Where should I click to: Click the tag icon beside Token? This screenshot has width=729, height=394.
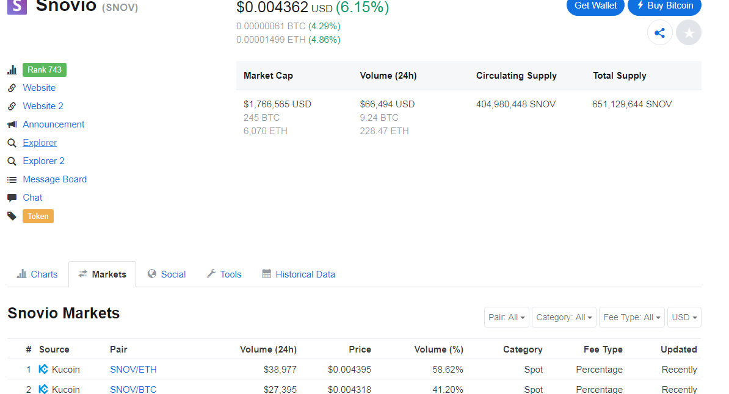click(12, 216)
